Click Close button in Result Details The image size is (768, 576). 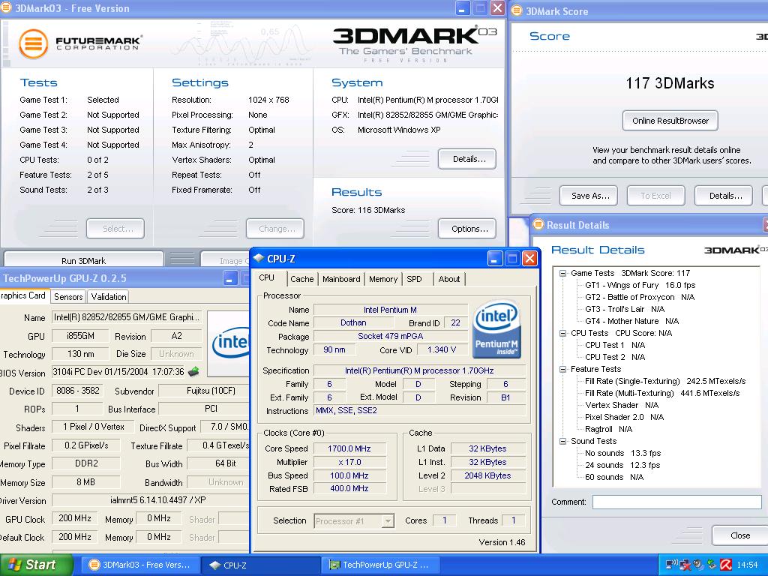click(740, 535)
